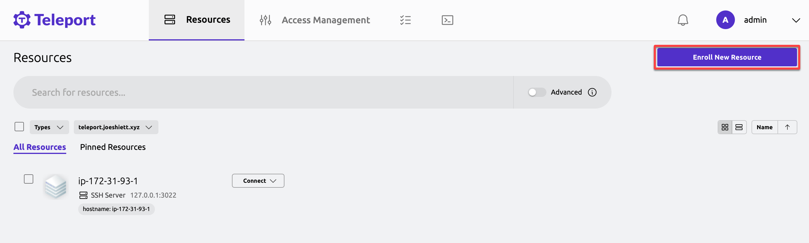Expand the Connect dropdown for the server
Viewport: 809px width, 243px height.
coord(258,181)
